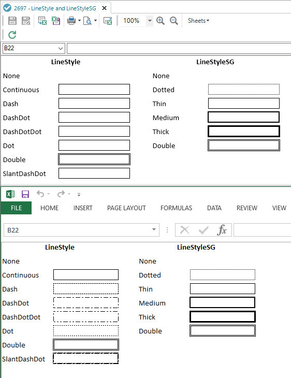Click the Print icon in top toolbar

[71, 21]
